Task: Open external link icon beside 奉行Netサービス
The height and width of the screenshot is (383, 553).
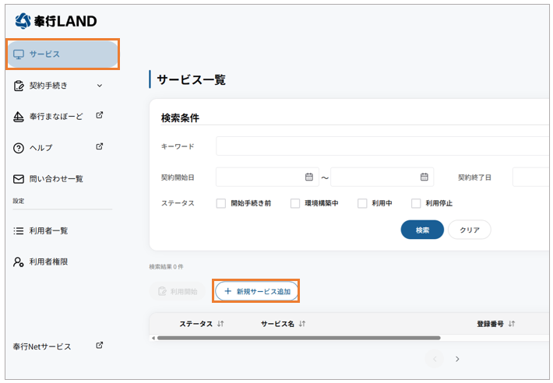Action: coord(100,345)
